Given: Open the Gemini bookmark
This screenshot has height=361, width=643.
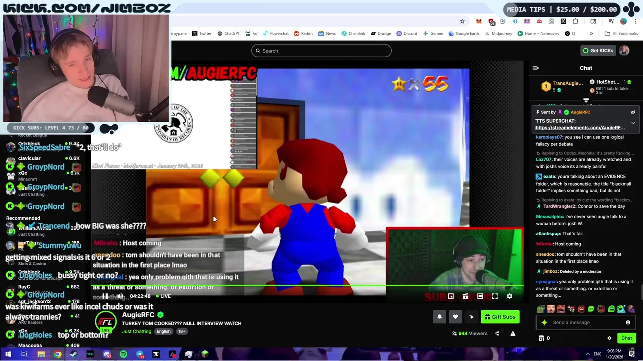Looking at the screenshot, I should pyautogui.click(x=433, y=34).
